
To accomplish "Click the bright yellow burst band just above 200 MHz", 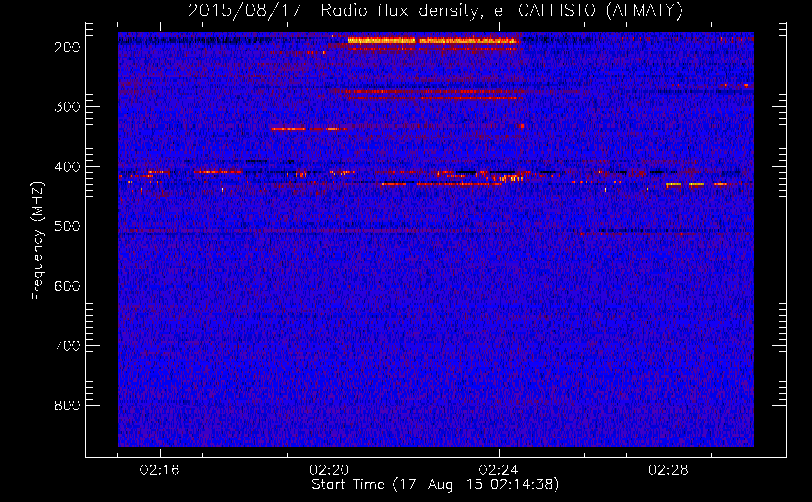I will 432,40.
